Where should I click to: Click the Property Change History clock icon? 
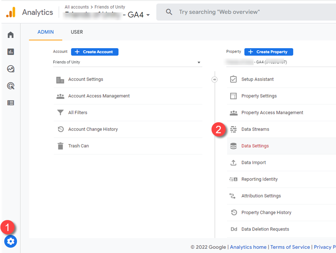pyautogui.click(x=234, y=212)
